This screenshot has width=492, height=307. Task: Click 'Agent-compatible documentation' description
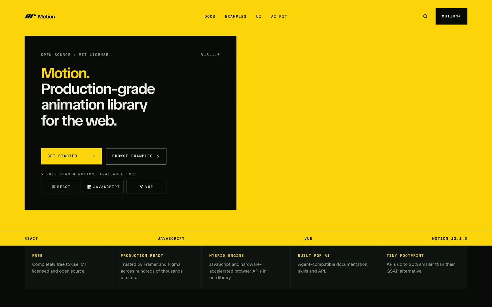tap(333, 268)
